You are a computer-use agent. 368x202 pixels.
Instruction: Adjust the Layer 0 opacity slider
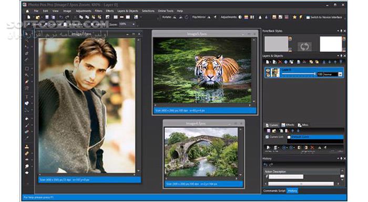[299, 74]
